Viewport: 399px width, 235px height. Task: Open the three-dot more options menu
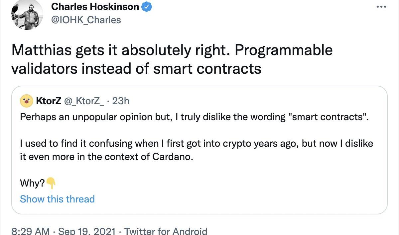click(x=381, y=7)
